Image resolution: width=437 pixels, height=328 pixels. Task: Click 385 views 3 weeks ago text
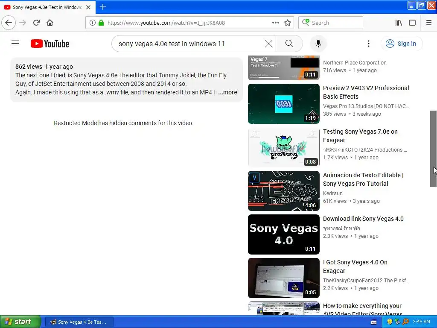point(352,114)
